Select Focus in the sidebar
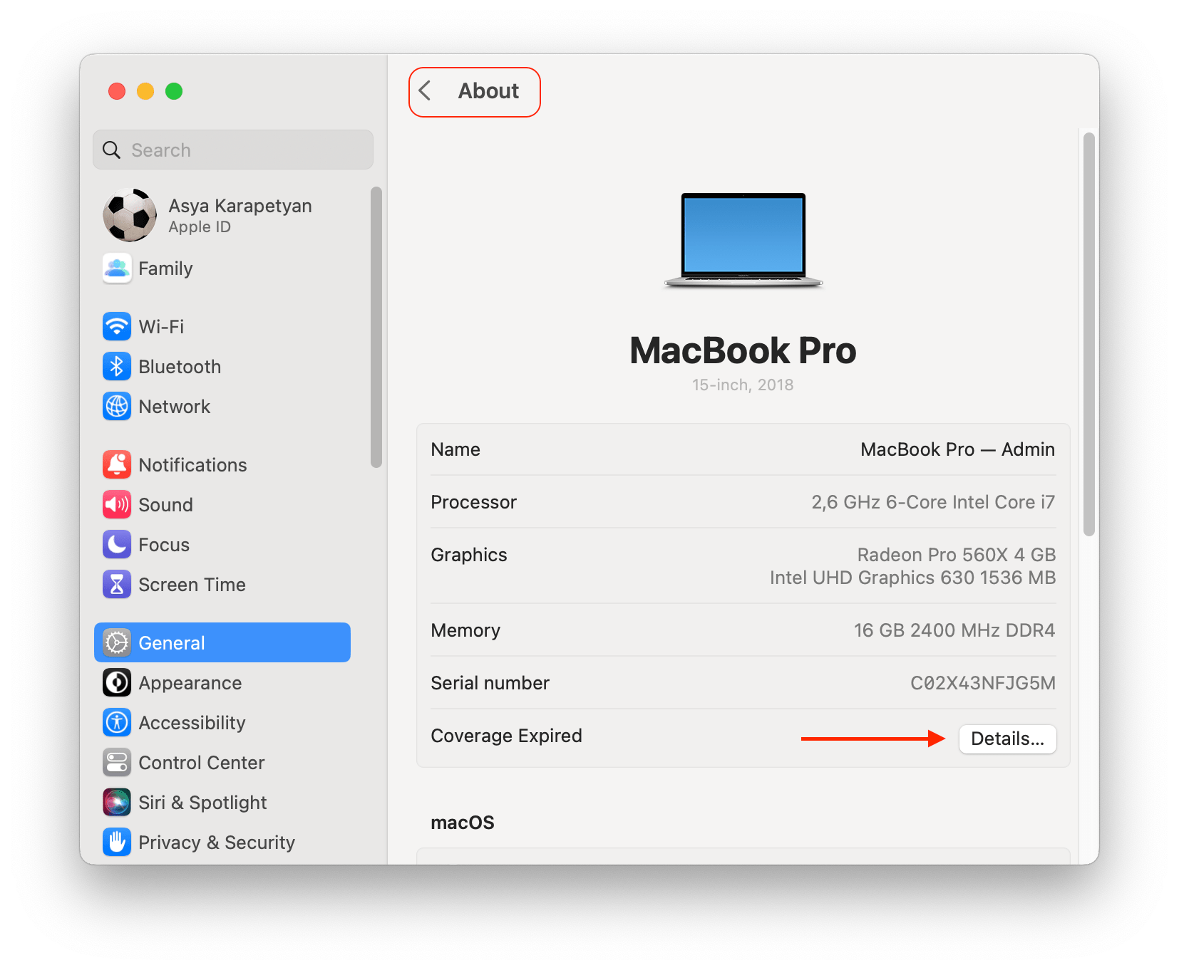The image size is (1179, 970). click(165, 545)
